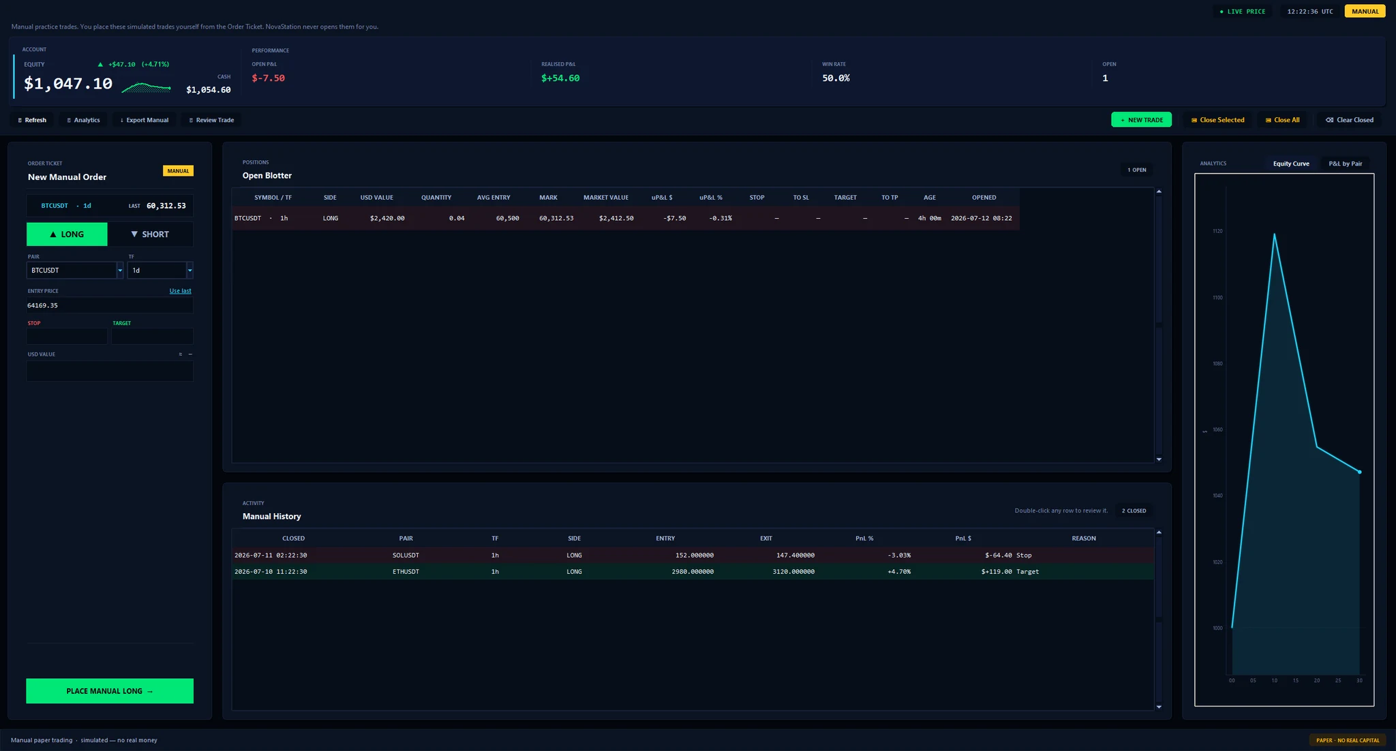Click the 1 OPEN badge in Open Blotter
The width and height of the screenshot is (1396, 751).
(x=1137, y=170)
